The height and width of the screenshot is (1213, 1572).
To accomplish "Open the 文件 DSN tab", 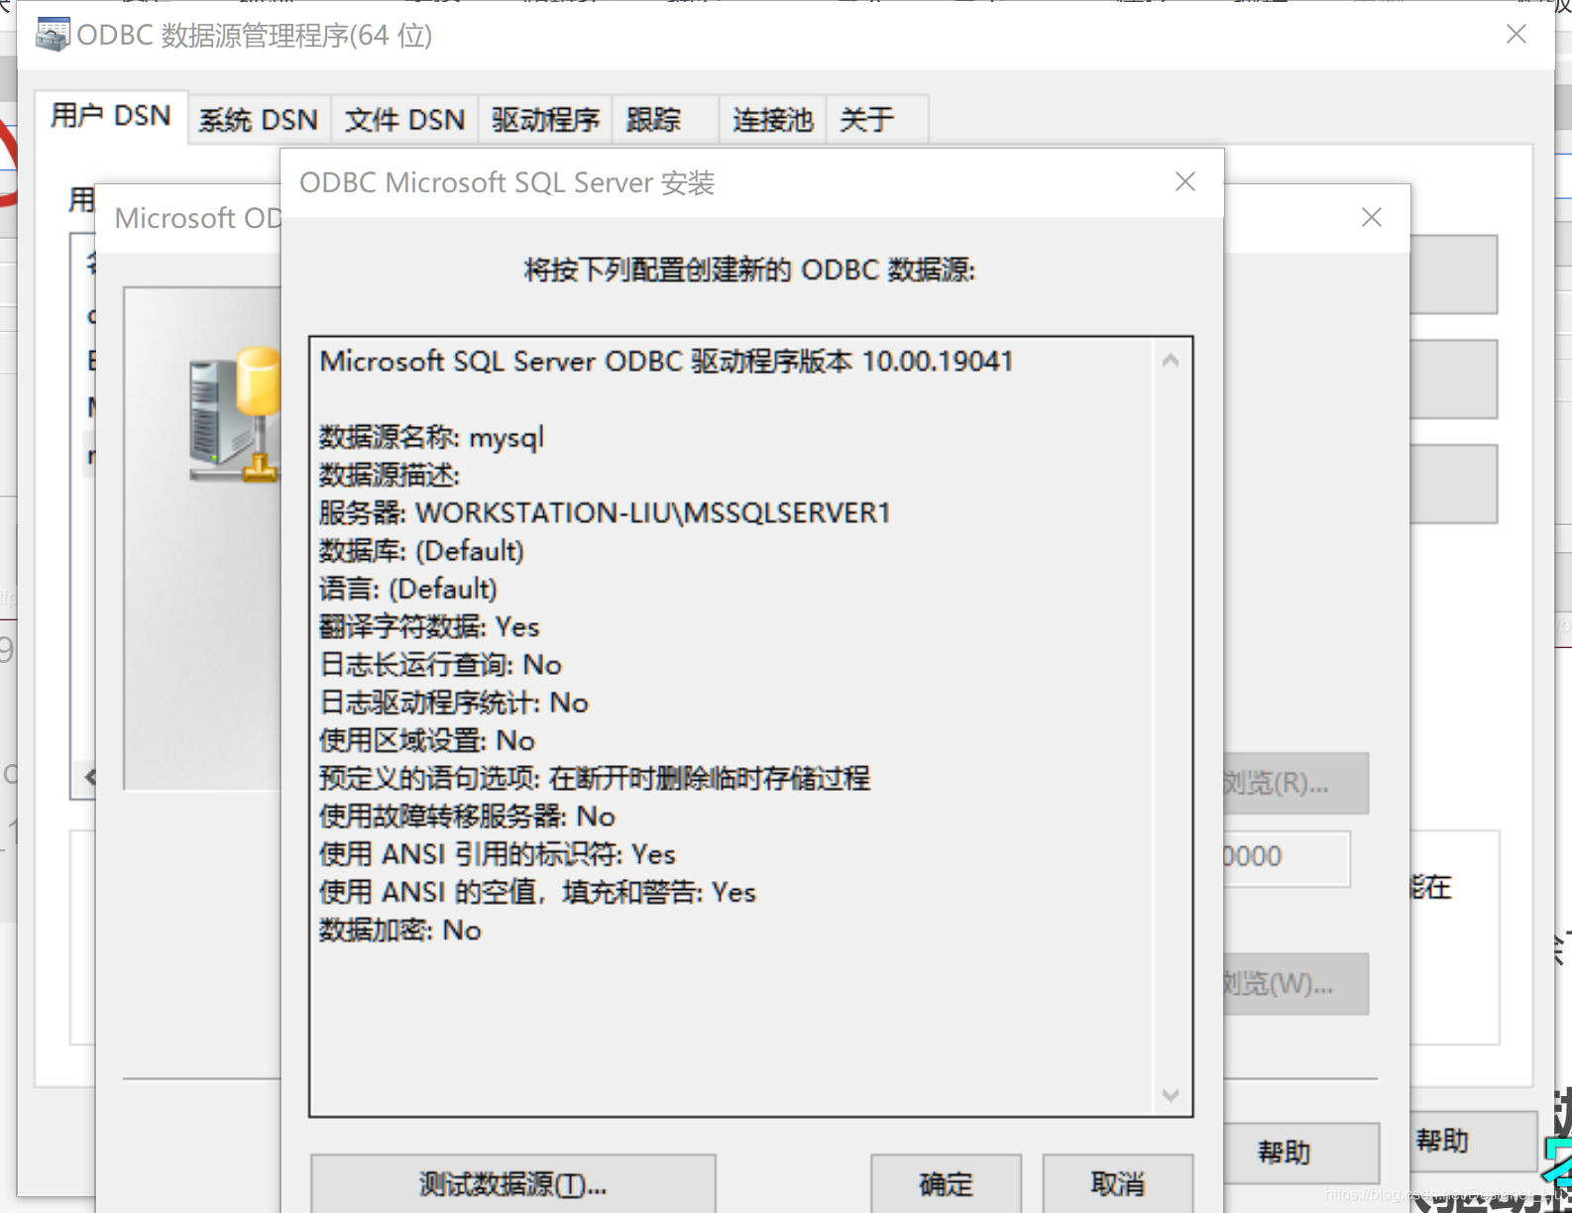I will coord(404,120).
